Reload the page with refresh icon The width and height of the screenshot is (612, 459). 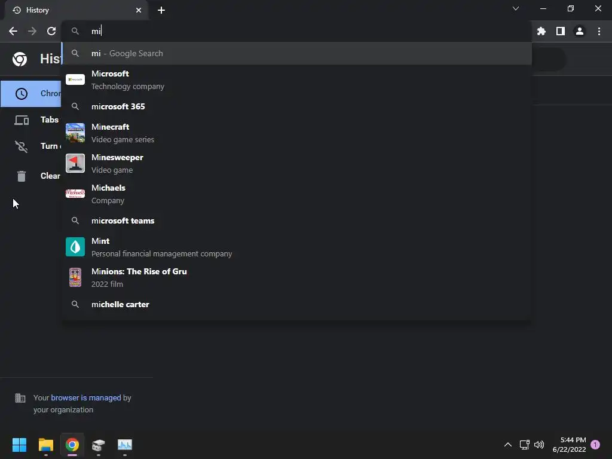[x=51, y=31]
